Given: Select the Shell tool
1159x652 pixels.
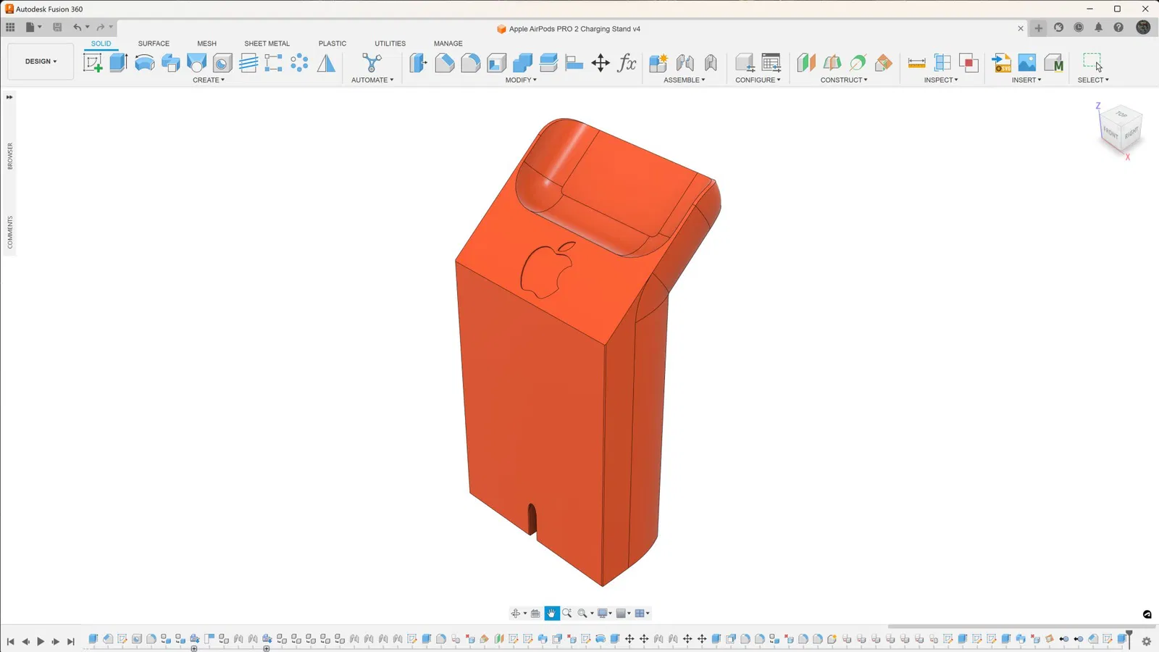Looking at the screenshot, I should coord(496,63).
